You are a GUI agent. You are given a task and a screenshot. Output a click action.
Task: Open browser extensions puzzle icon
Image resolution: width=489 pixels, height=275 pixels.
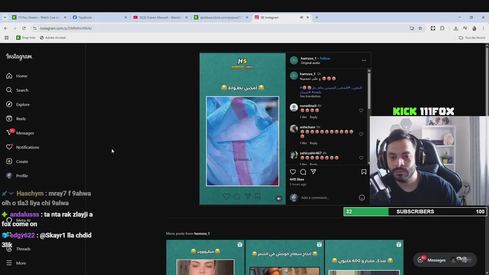(442, 28)
